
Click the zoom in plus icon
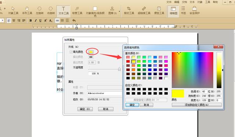click(x=5, y=8)
